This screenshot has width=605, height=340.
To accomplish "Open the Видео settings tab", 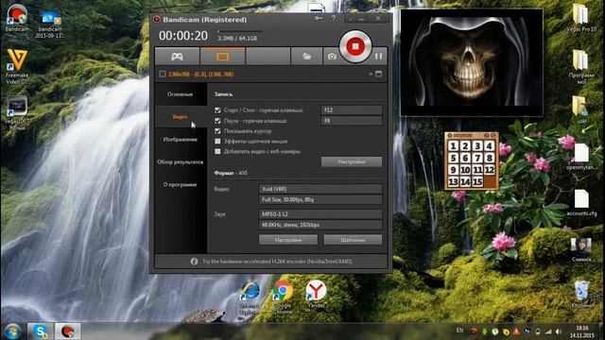I will coord(181,116).
